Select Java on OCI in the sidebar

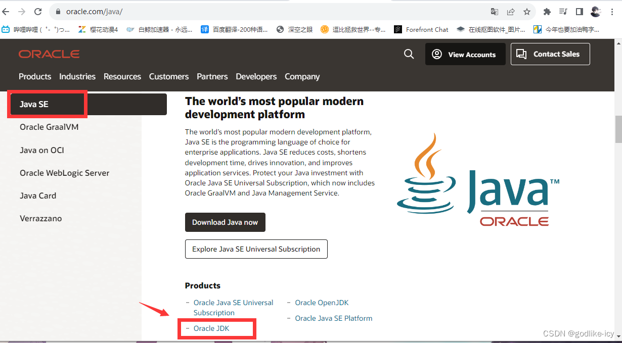click(42, 150)
